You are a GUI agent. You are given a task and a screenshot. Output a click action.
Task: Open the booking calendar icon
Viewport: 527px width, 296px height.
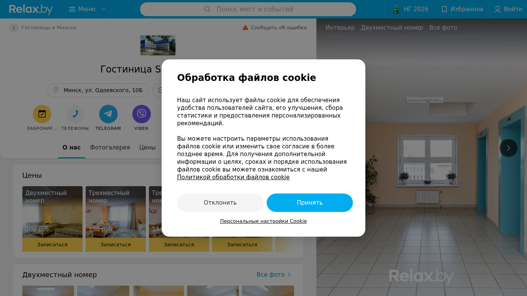(42, 114)
